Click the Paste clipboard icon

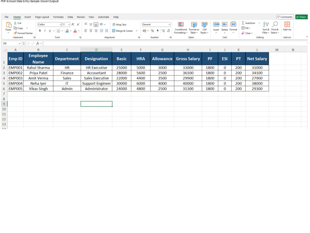tap(8, 25)
